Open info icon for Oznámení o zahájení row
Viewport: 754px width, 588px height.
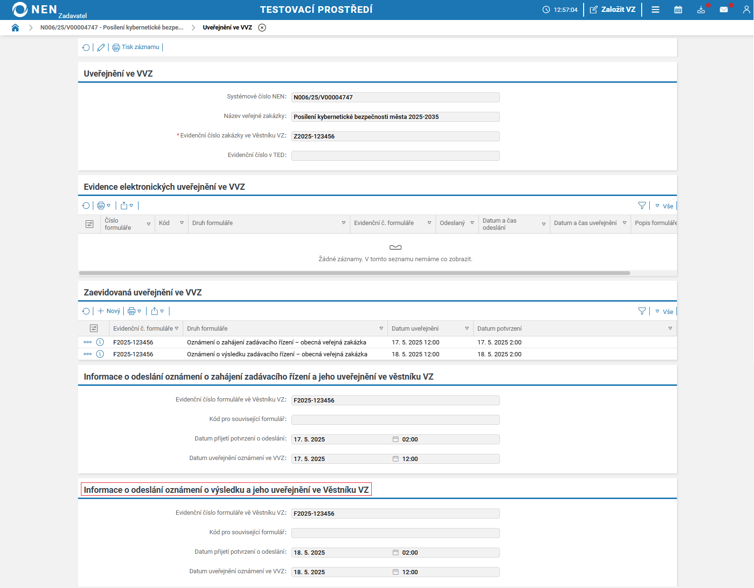point(100,342)
